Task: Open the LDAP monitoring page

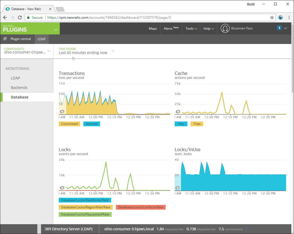Action: (x=15, y=78)
